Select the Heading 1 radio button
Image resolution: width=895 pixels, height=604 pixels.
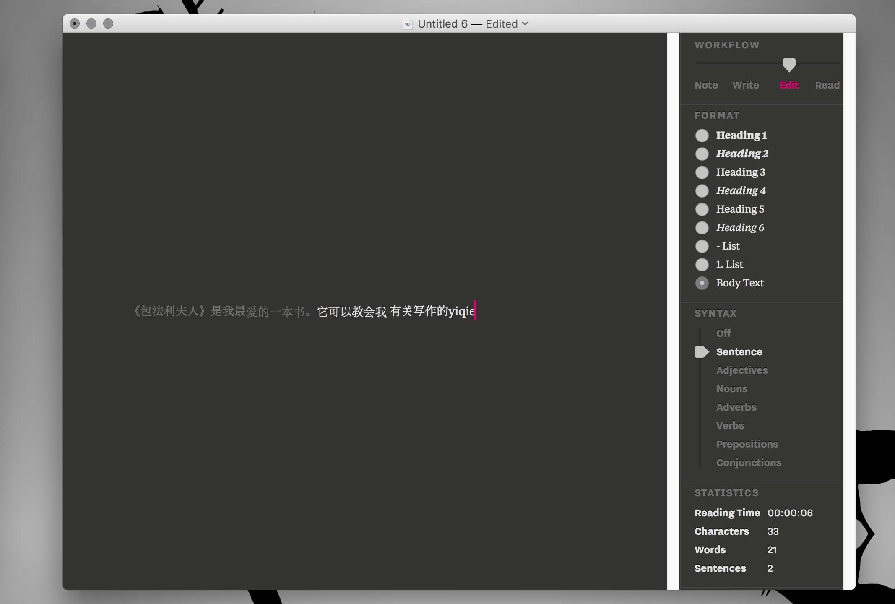[x=702, y=135]
